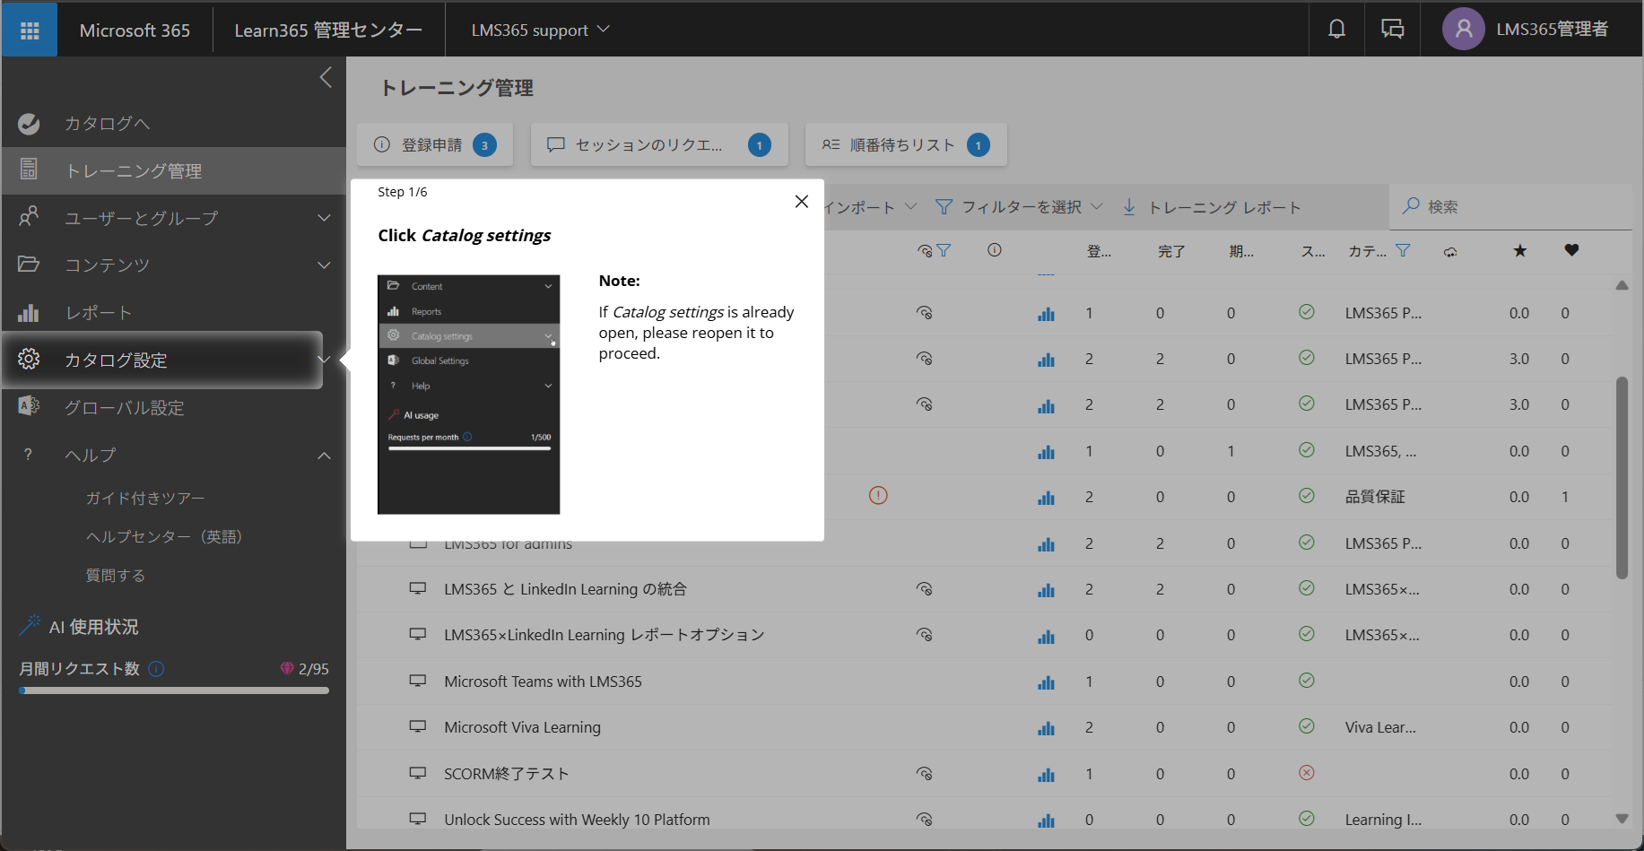Viewport: 1644px width, 851px height.
Task: Open the Microsoft 365 app launcher waffle
Action: tap(30, 30)
